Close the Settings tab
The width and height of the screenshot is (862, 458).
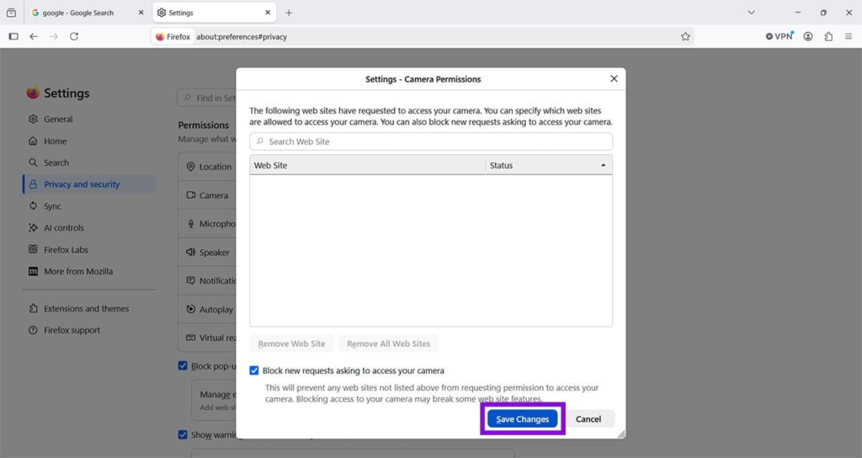(x=268, y=12)
